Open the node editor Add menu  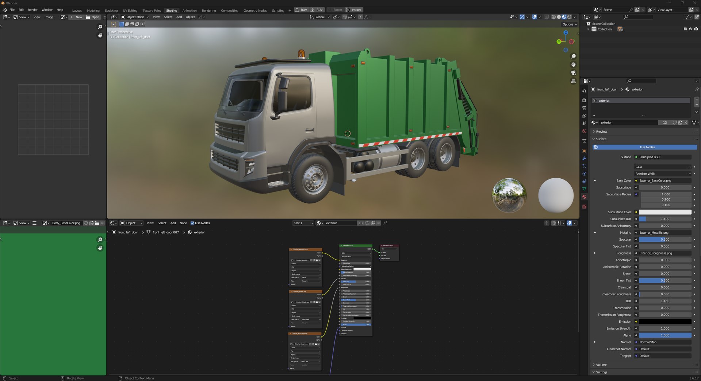pos(173,223)
